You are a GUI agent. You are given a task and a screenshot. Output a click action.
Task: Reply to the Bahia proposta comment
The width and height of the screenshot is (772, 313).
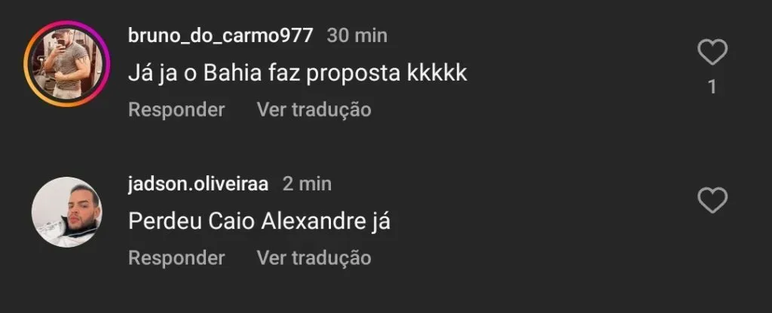(x=176, y=110)
